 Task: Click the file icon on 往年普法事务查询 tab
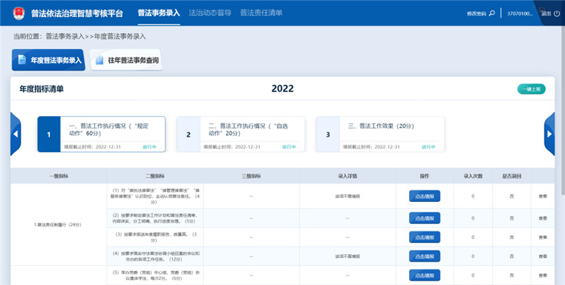click(99, 60)
